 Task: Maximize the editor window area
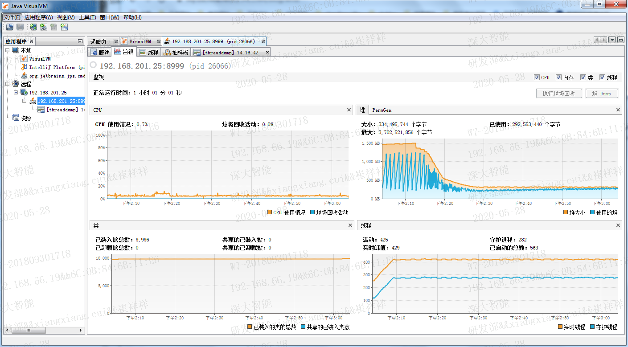pos(620,40)
